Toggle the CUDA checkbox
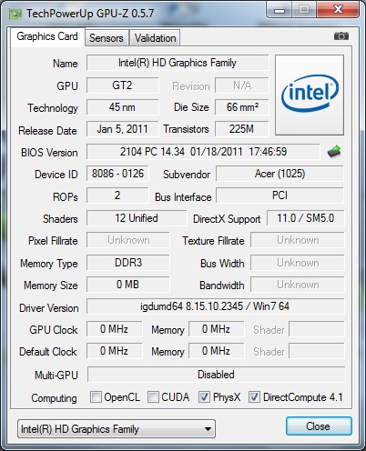The height and width of the screenshot is (451, 366). coord(153,396)
